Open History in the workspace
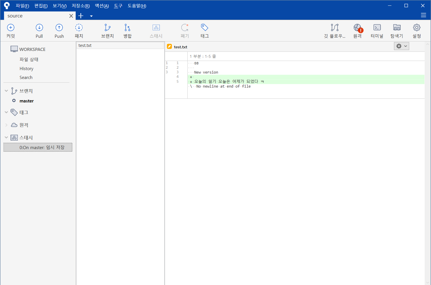The height and width of the screenshot is (285, 431). pyautogui.click(x=26, y=68)
